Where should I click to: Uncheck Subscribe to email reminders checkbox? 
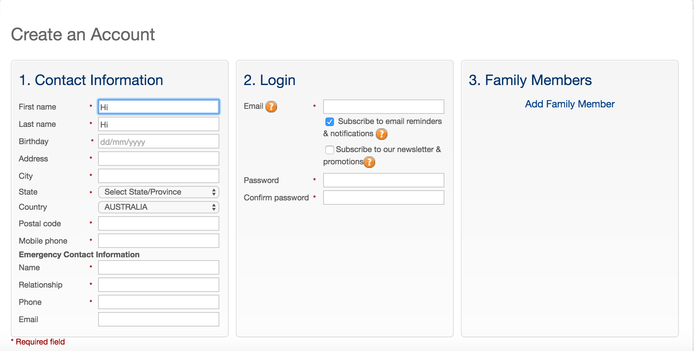(x=330, y=122)
